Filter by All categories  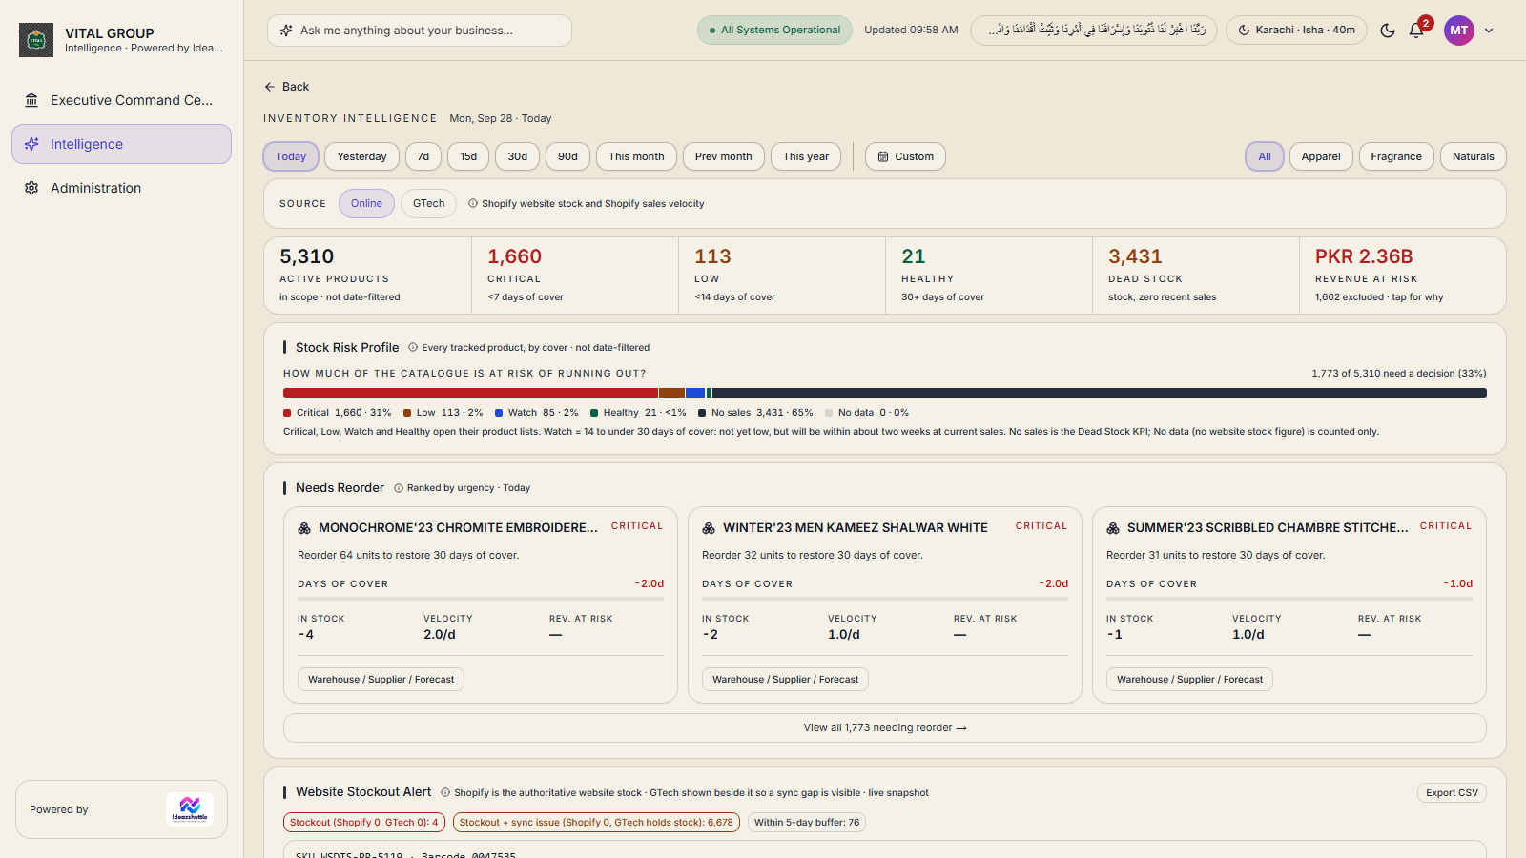coord(1265,156)
